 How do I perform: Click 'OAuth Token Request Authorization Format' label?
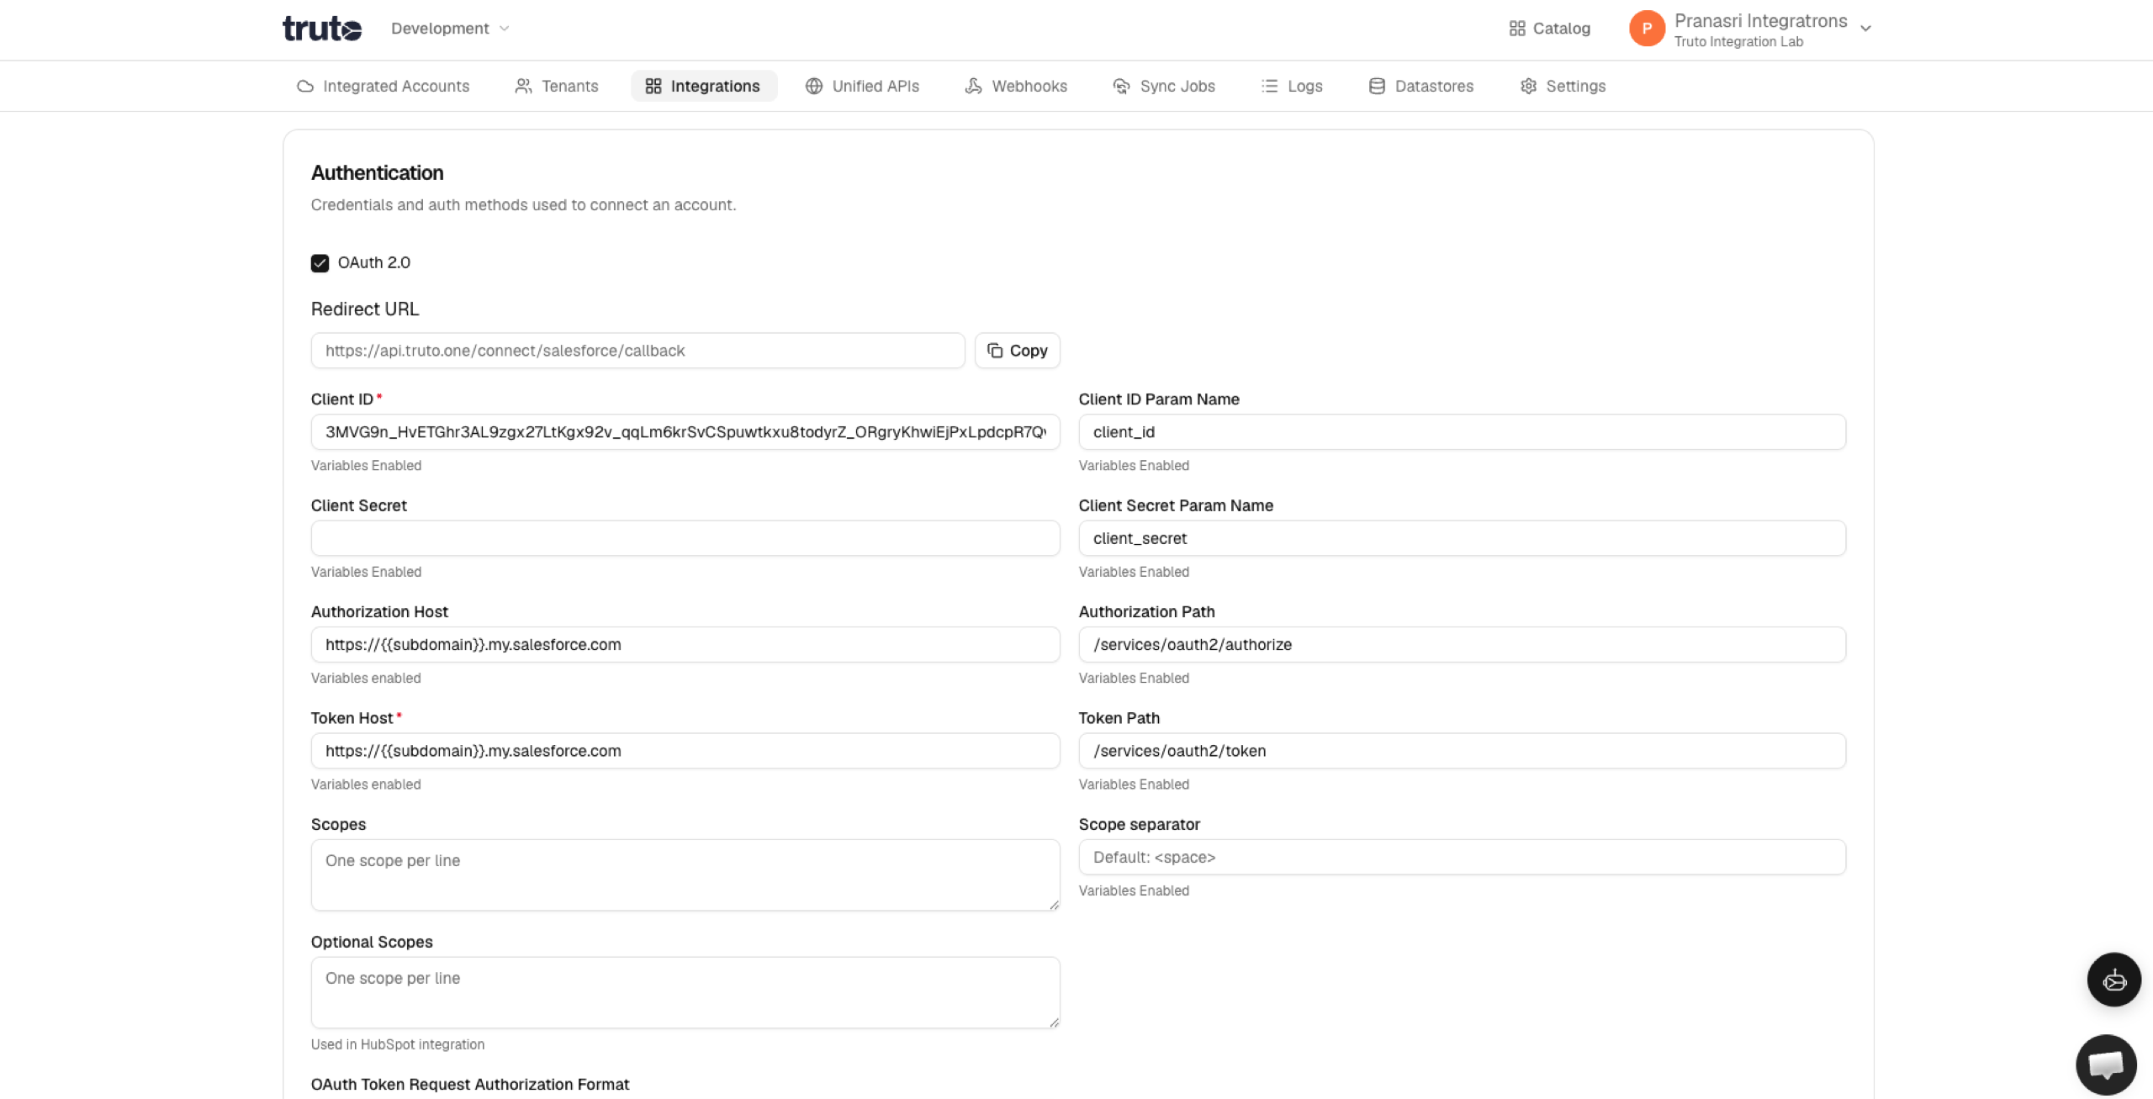pyautogui.click(x=470, y=1085)
